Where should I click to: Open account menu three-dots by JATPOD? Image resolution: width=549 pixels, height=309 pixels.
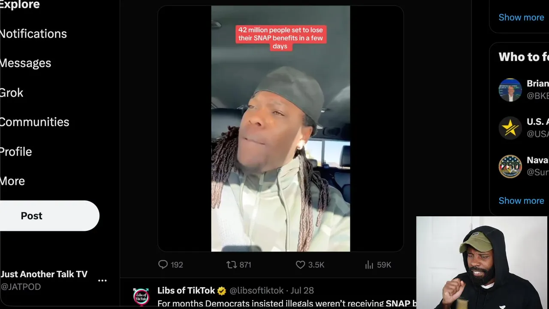[x=102, y=281]
